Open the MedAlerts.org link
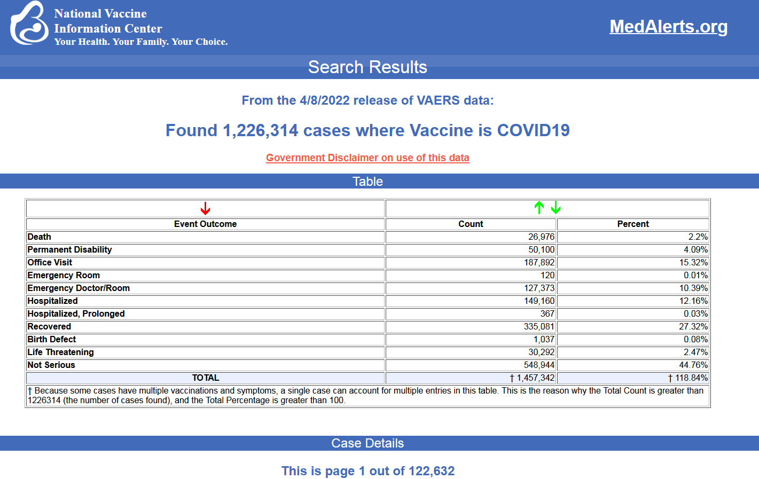The image size is (759, 479). (668, 26)
